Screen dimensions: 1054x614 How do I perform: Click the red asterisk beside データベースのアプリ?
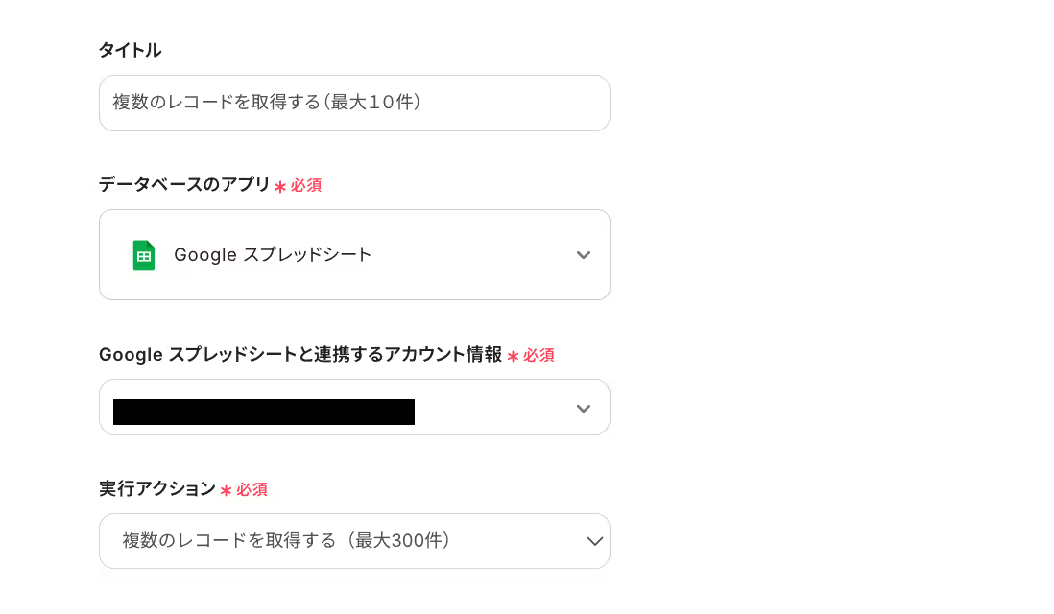coord(280,187)
